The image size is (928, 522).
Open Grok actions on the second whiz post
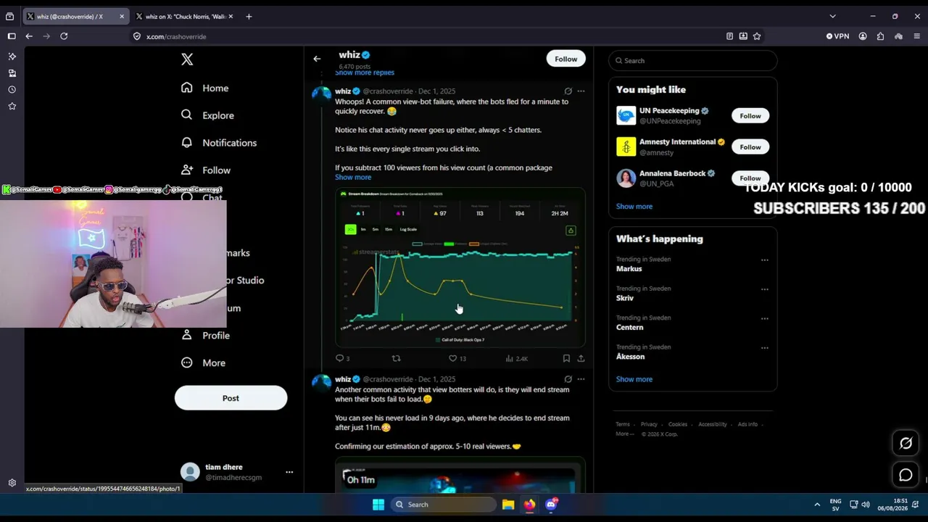tap(568, 379)
